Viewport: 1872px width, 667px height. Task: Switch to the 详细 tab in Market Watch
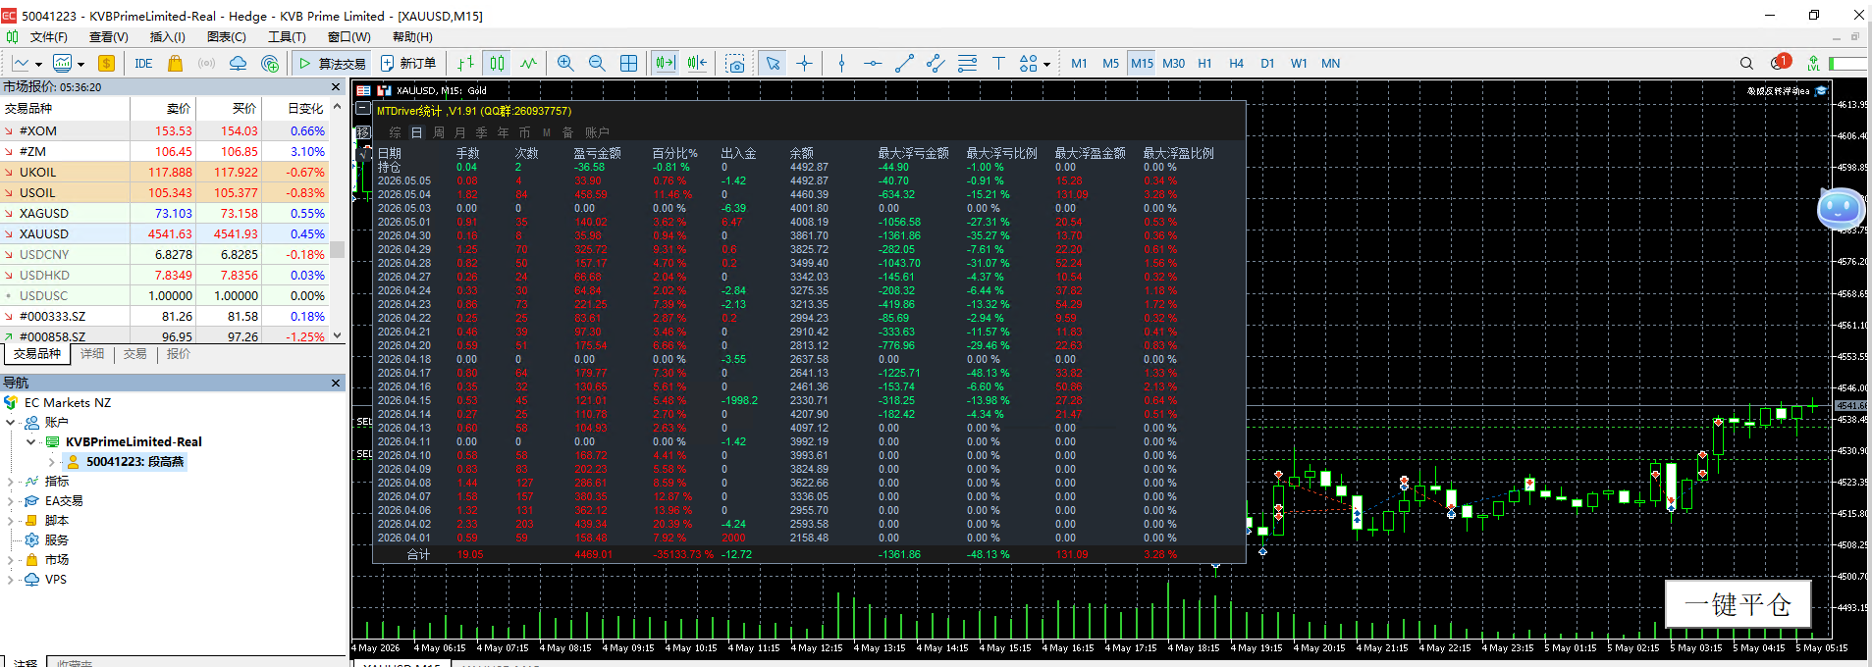[92, 354]
